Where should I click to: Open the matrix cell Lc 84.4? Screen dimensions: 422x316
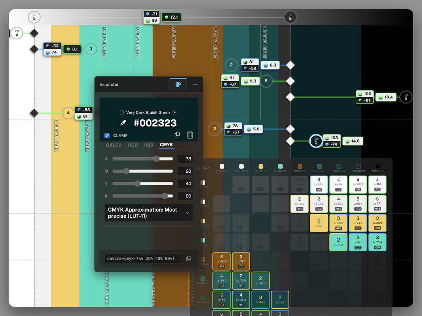(319, 185)
